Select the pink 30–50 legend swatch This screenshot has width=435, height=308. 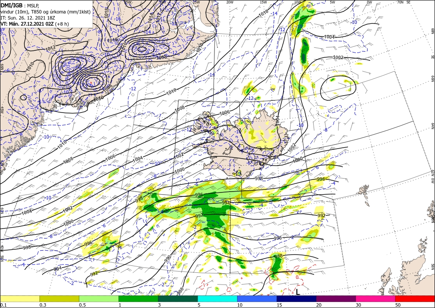pos(376,298)
